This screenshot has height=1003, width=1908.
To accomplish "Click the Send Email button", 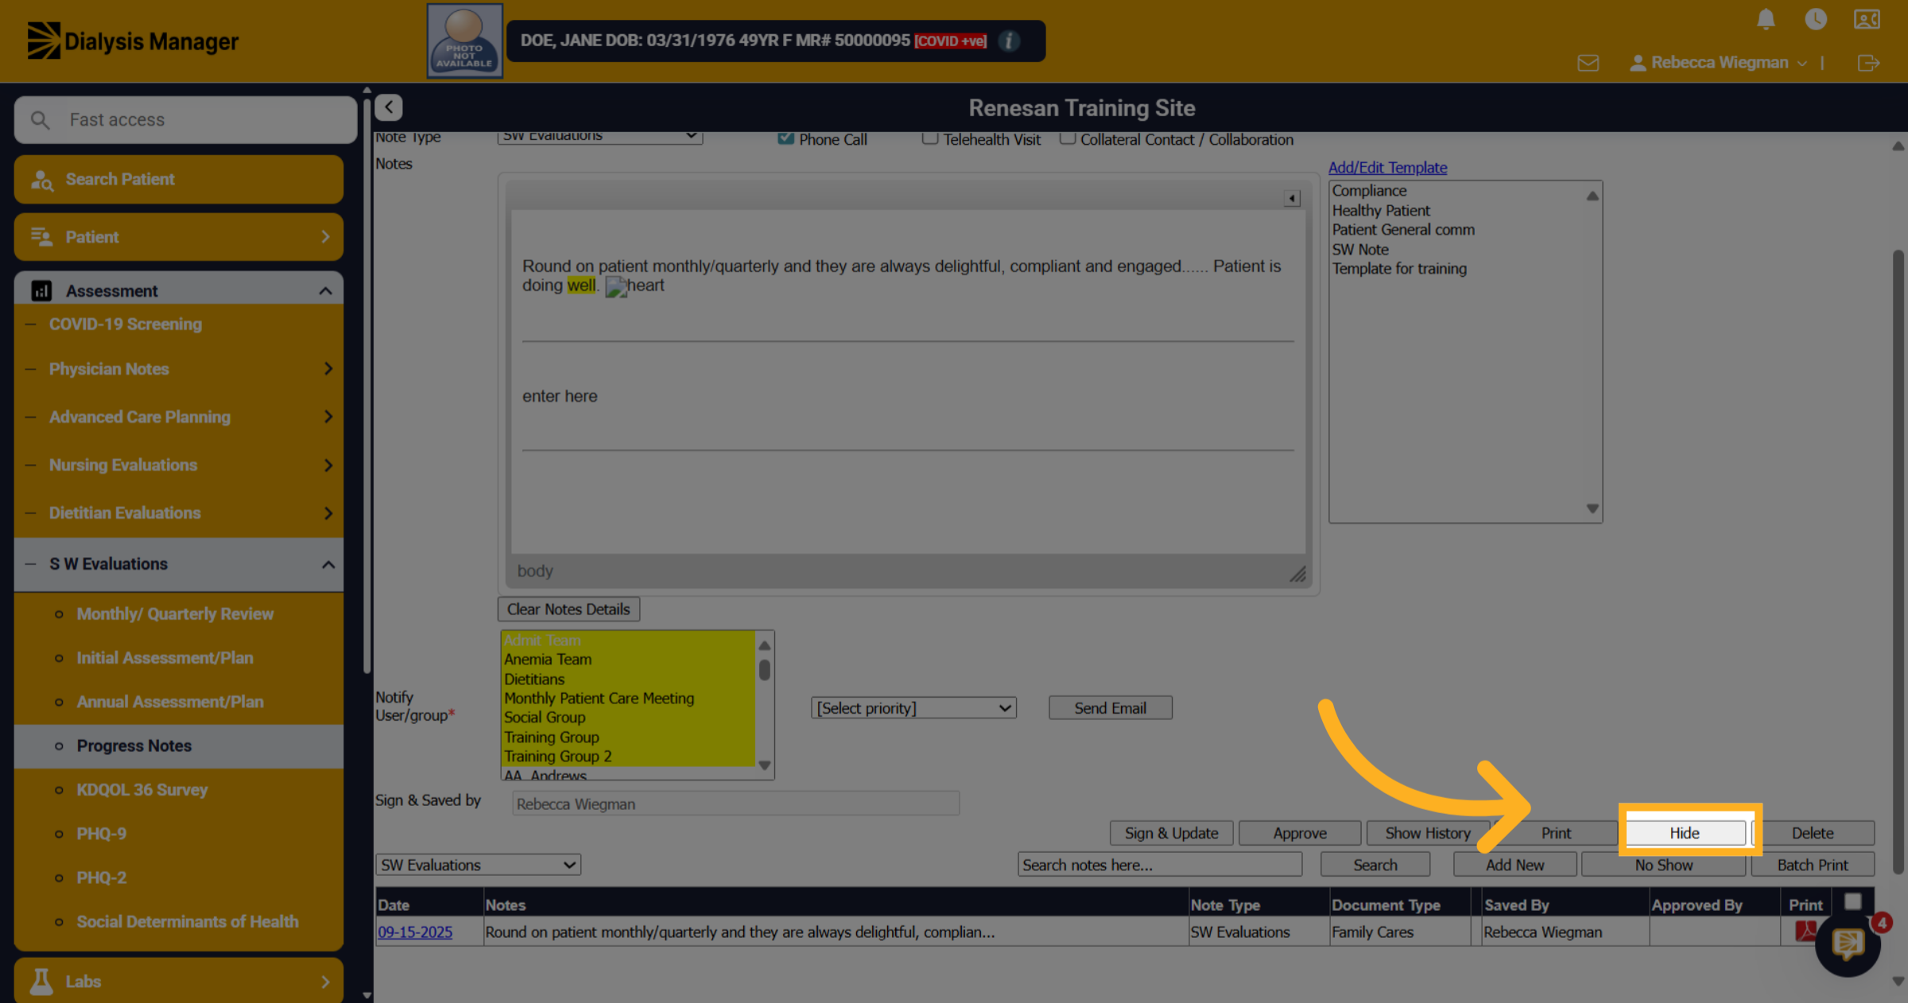I will pos(1110,708).
